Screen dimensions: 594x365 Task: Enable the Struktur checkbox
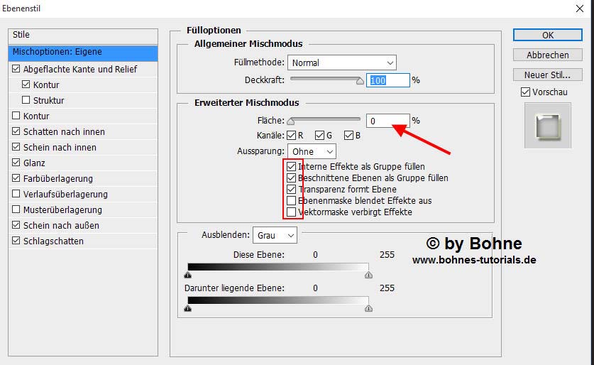click(x=26, y=101)
